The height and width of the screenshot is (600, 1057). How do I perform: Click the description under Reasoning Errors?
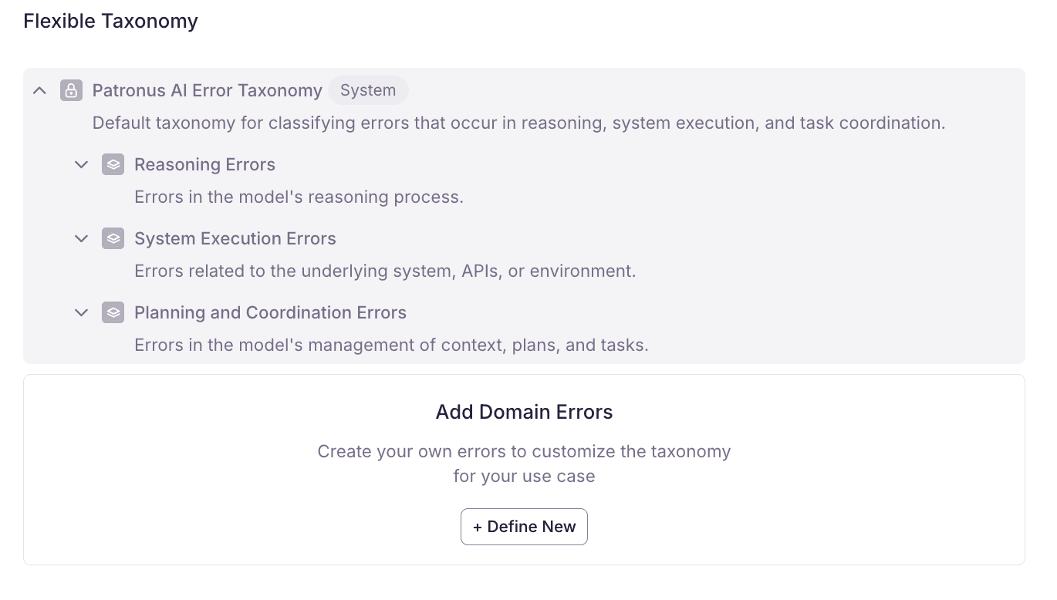299,197
